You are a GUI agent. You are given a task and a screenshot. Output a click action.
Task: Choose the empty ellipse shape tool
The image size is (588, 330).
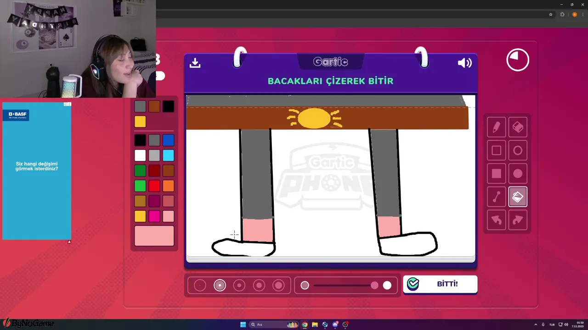[x=518, y=150]
